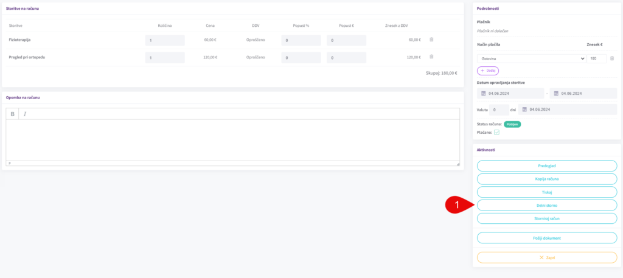This screenshot has height=278, width=623.
Task: Create a copy with Kopija računa
Action: coord(547,179)
